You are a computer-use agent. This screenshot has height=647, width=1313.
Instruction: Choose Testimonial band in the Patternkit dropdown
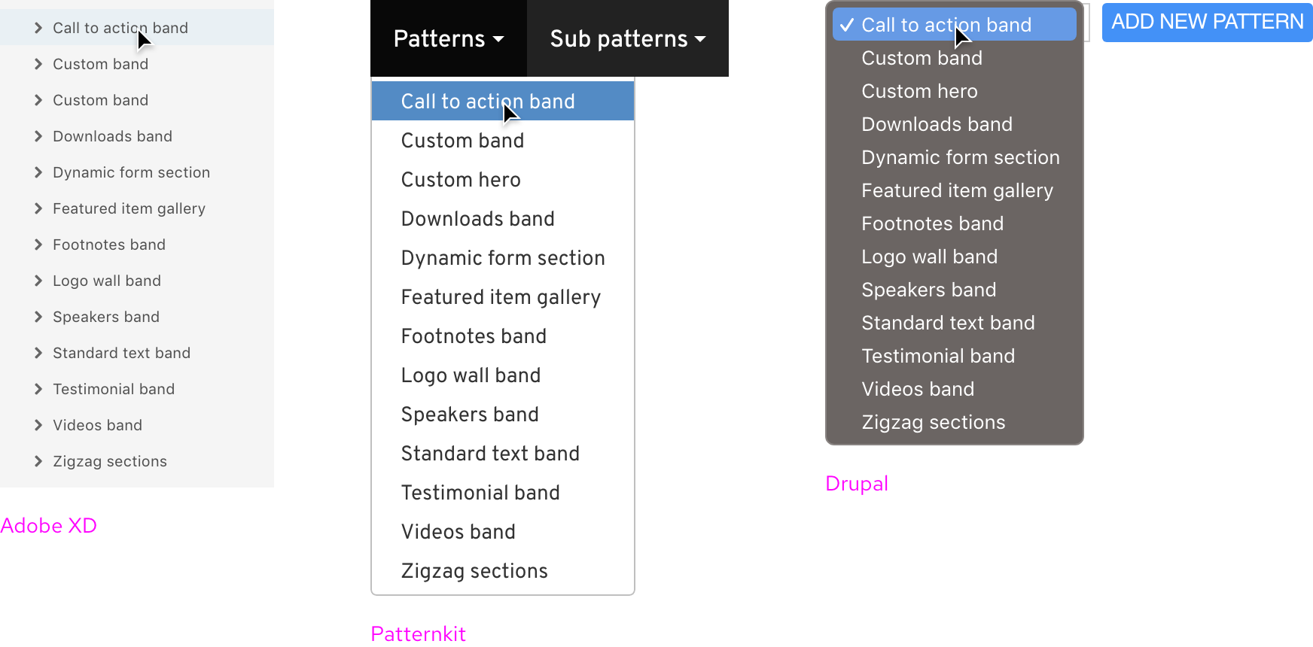tap(480, 493)
